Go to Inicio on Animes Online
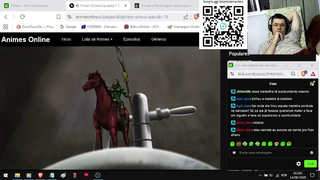Viewport: 320px width, 180px height. pyautogui.click(x=66, y=39)
